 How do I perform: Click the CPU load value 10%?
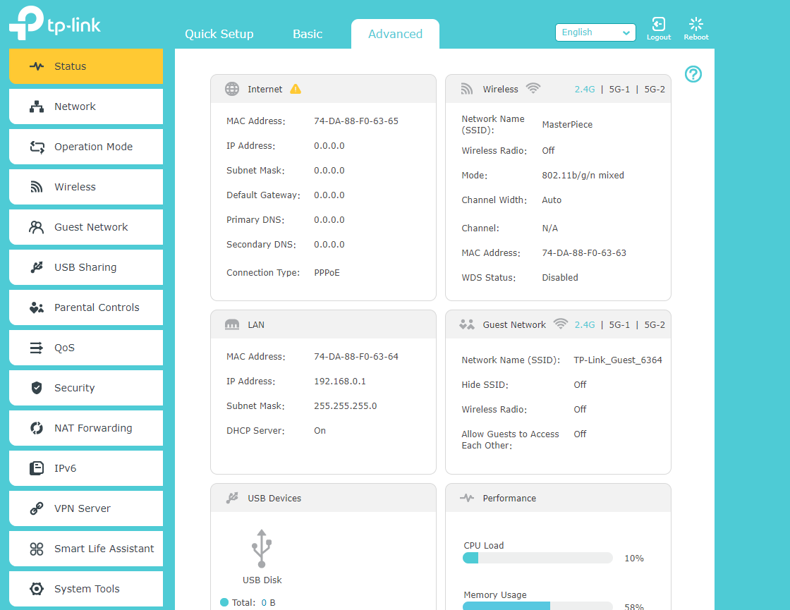pos(634,558)
